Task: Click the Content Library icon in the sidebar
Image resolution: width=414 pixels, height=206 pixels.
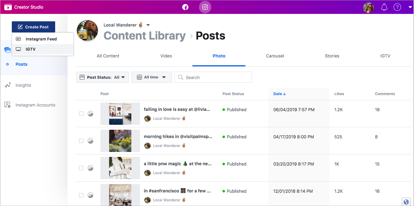Action: coord(7,50)
